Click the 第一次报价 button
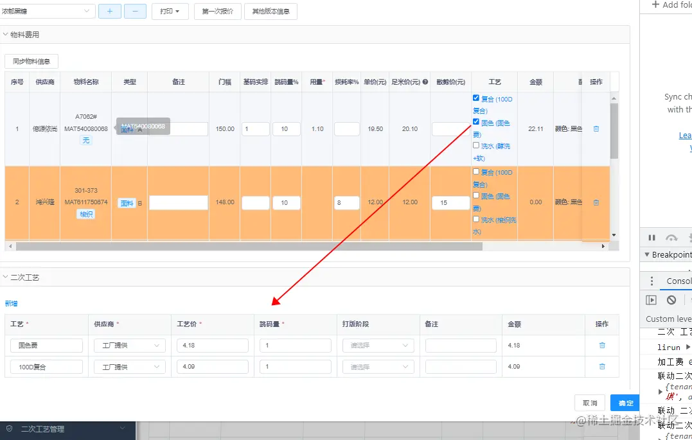The height and width of the screenshot is (440, 692). 218,12
